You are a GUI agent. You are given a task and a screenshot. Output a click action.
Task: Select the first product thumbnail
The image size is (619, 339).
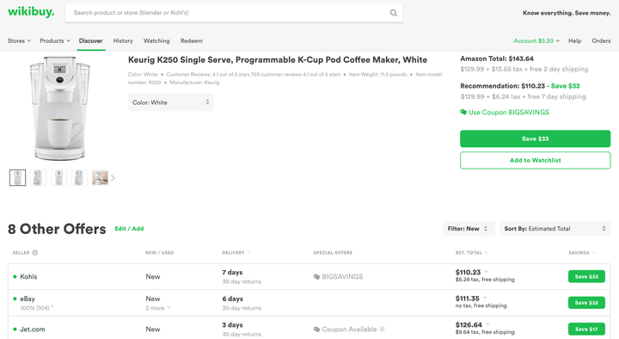coord(18,178)
